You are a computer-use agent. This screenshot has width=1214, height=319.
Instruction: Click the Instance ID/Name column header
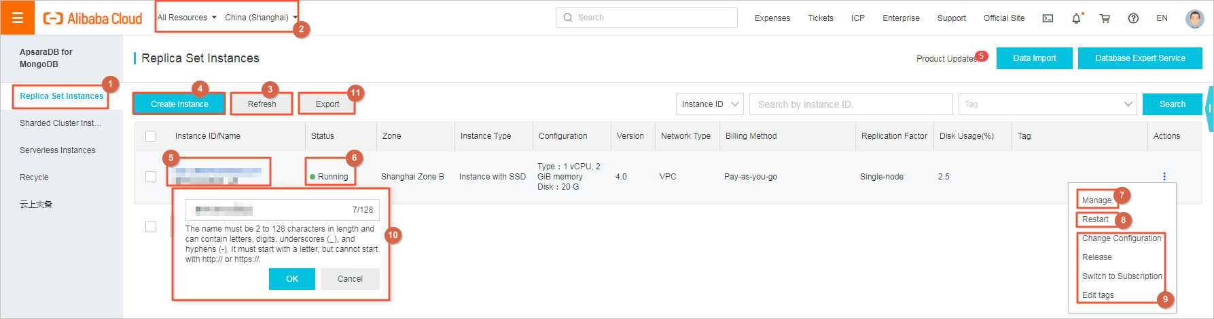click(x=208, y=136)
